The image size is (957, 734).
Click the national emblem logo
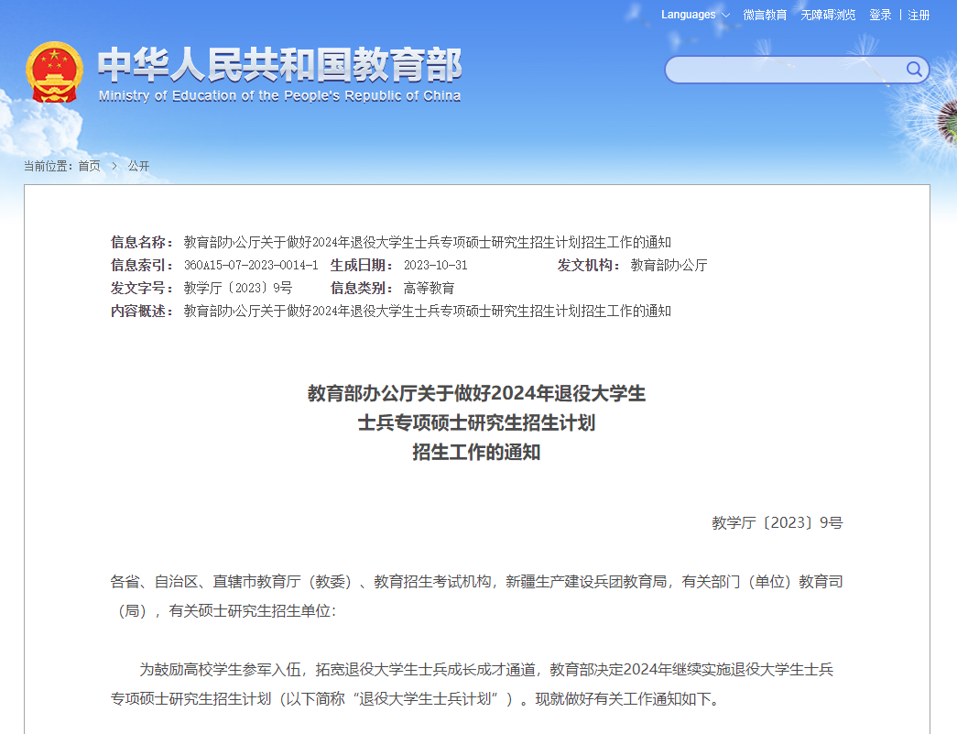pos(56,71)
